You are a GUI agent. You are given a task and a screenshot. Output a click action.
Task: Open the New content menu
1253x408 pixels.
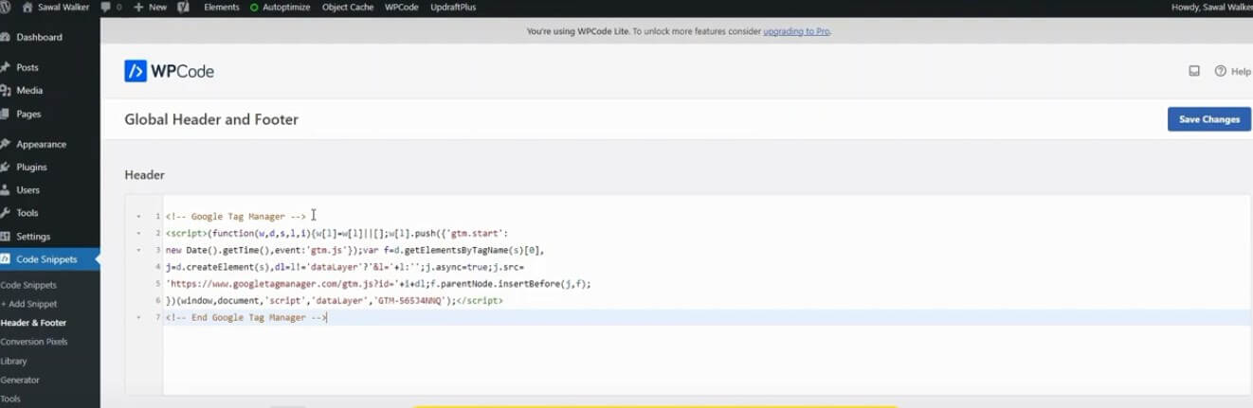coord(151,7)
